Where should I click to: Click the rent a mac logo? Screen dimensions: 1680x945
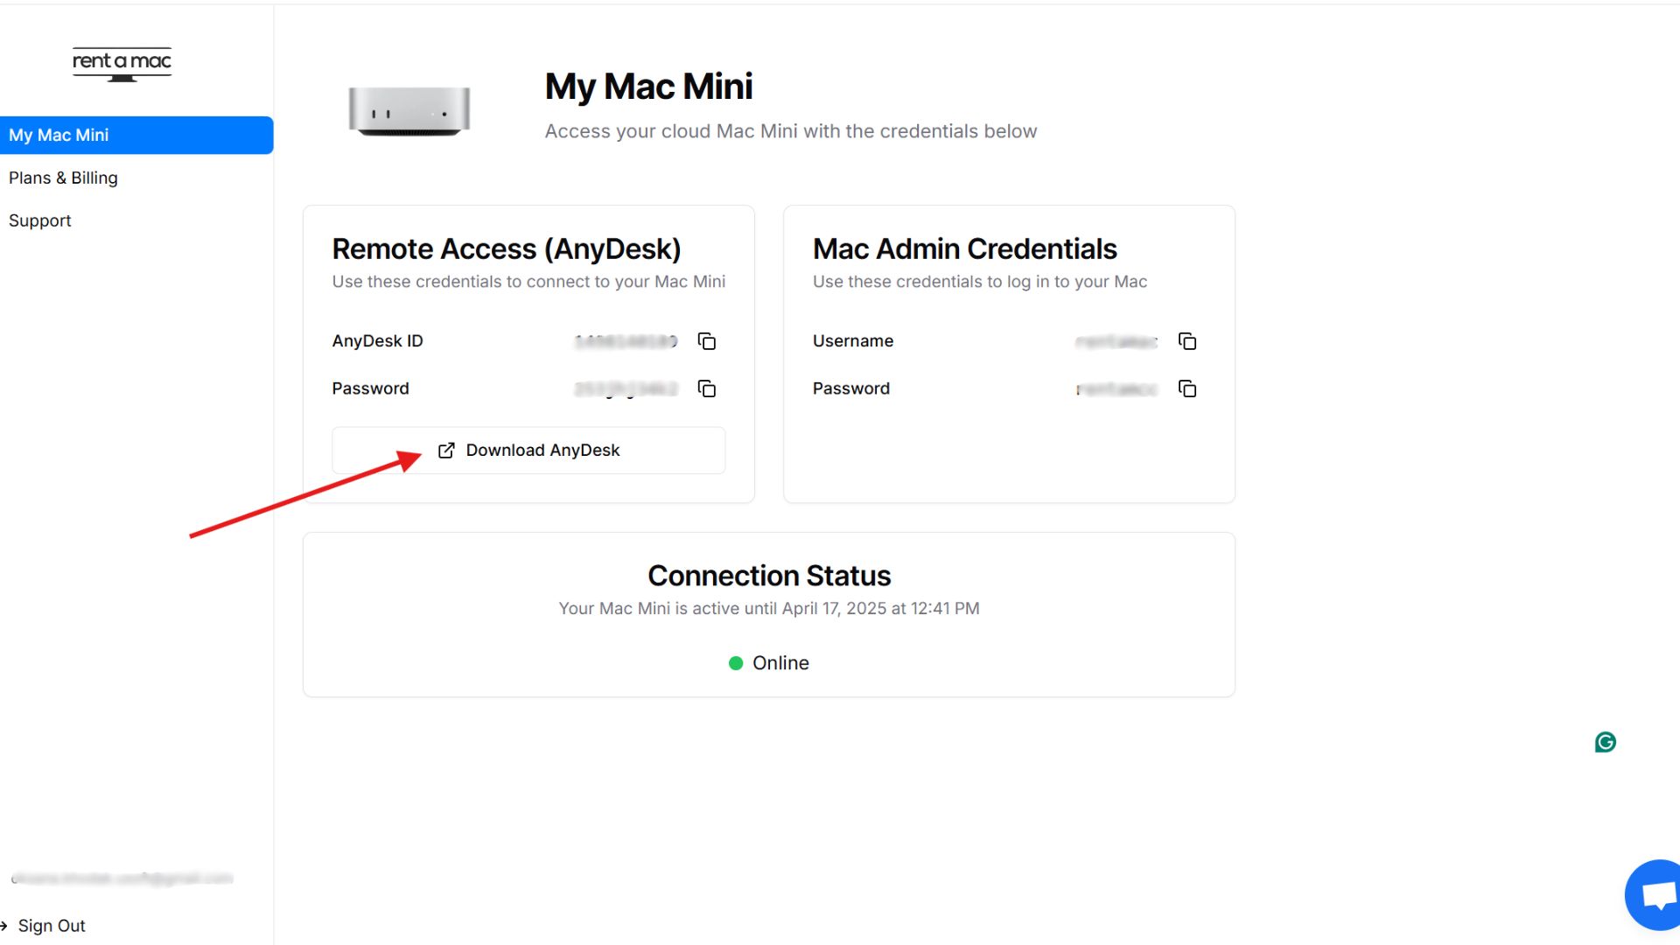click(x=122, y=63)
